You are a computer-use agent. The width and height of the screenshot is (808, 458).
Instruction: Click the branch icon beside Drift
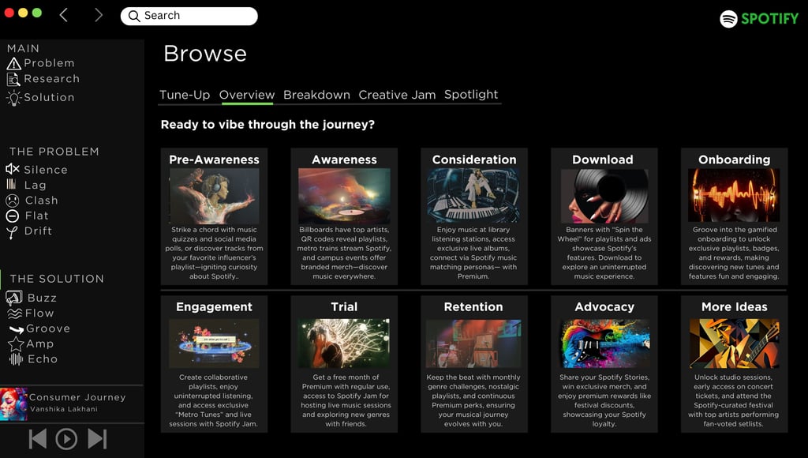pos(12,233)
